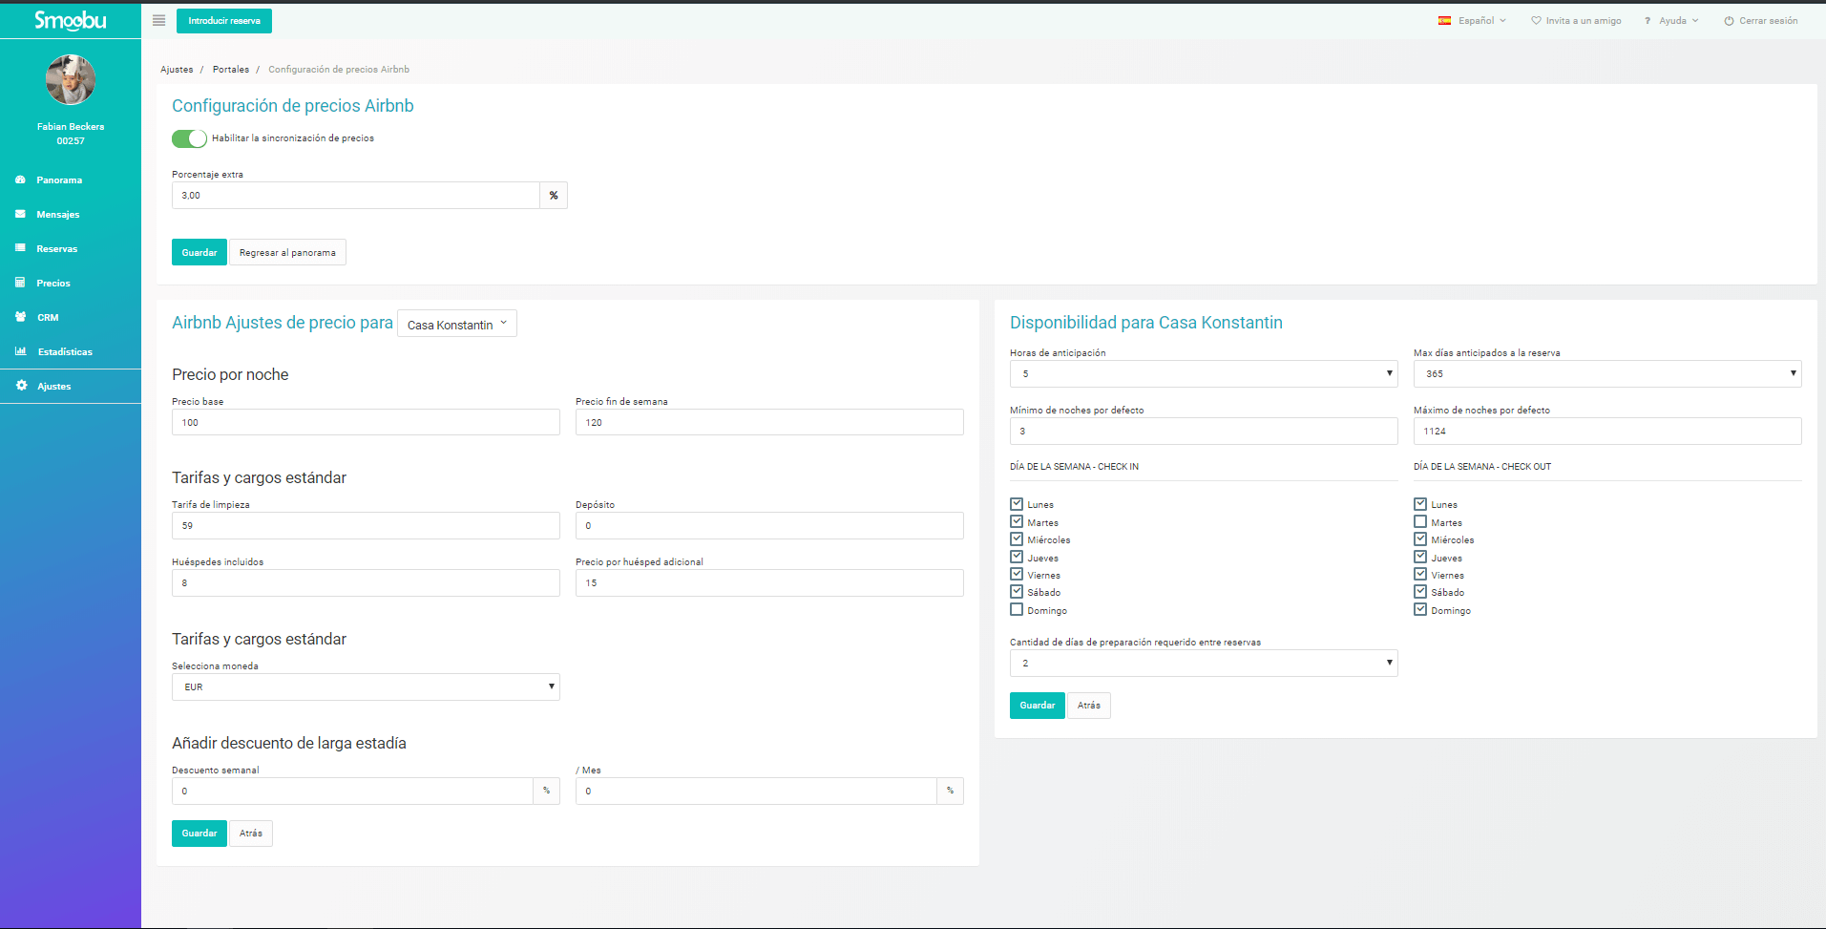Uncheck Viernes under check in
The width and height of the screenshot is (1826, 929).
pos(1017,574)
